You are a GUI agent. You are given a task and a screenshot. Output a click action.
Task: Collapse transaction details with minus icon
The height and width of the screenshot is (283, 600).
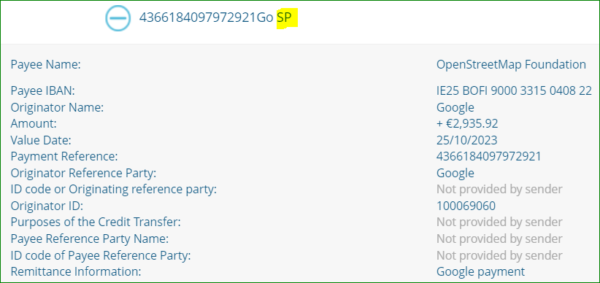point(118,18)
